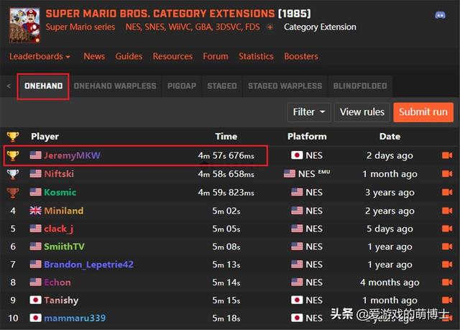Click the Date column header

point(390,137)
